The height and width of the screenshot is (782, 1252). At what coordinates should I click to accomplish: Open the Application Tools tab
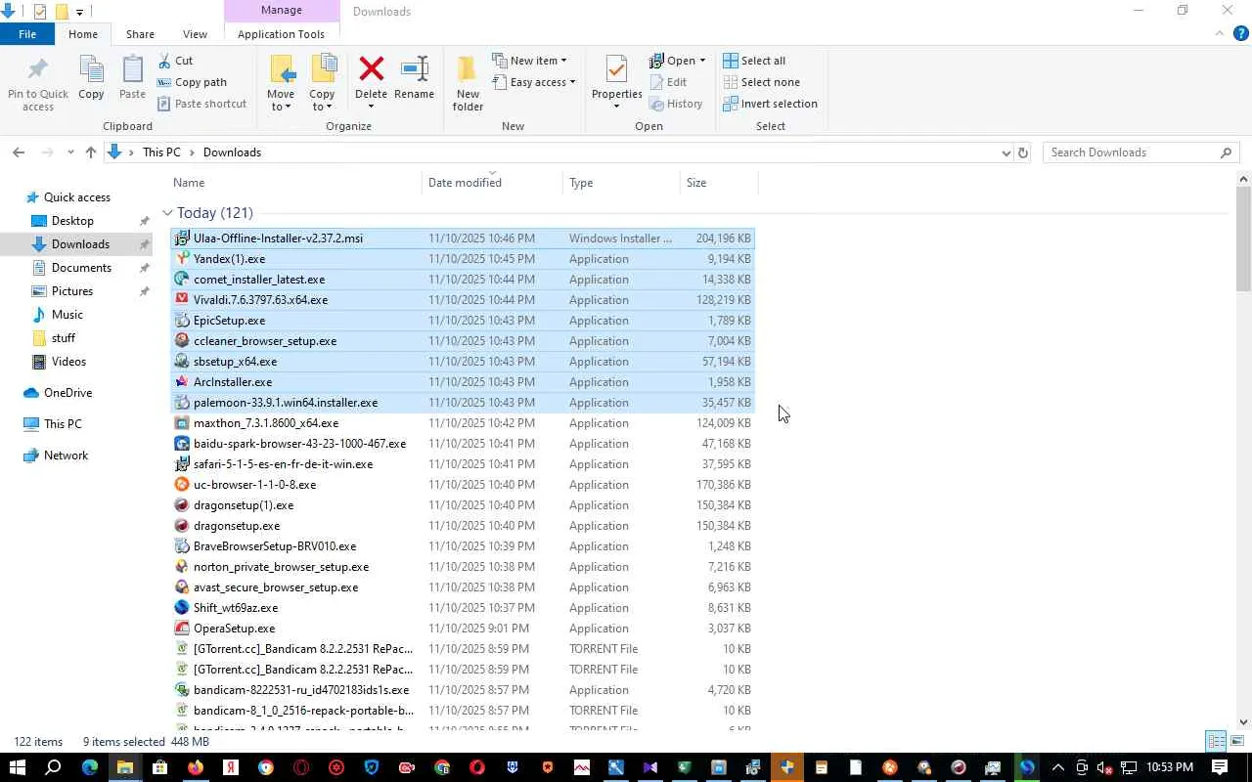click(x=281, y=34)
